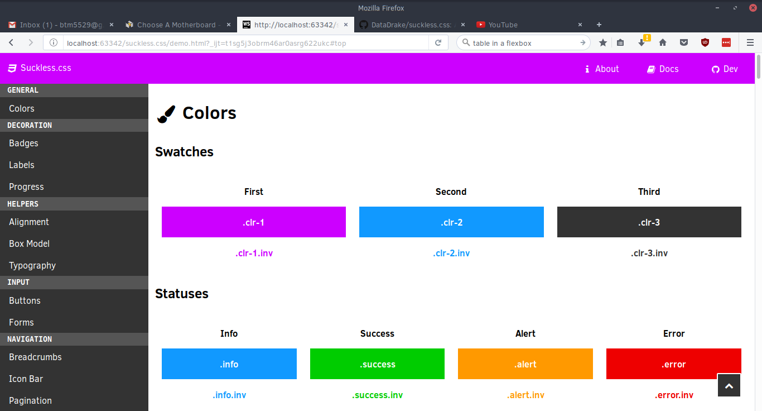Viewport: 762px width, 411px height.
Task: Open the bookmarks list icon
Action: pos(620,42)
